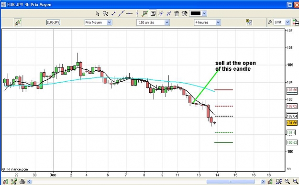Select the arrow pointer tool
The image size is (299, 185).
coord(98,13)
